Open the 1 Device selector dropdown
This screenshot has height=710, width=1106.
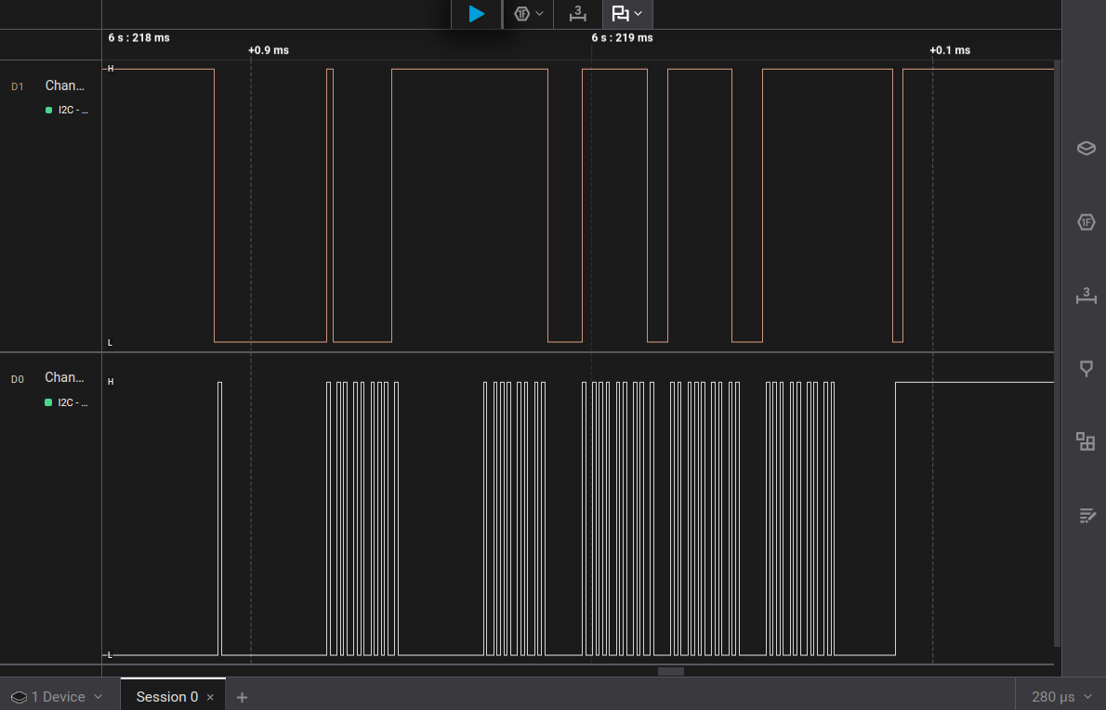click(57, 697)
